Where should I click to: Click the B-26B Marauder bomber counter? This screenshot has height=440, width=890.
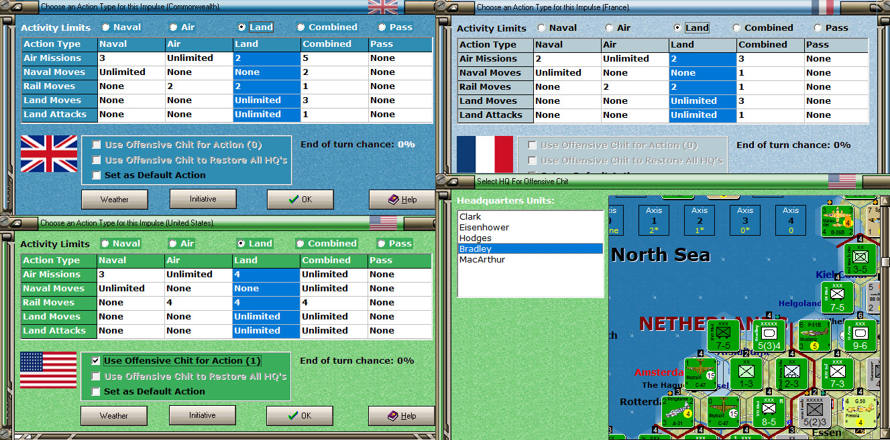[838, 222]
